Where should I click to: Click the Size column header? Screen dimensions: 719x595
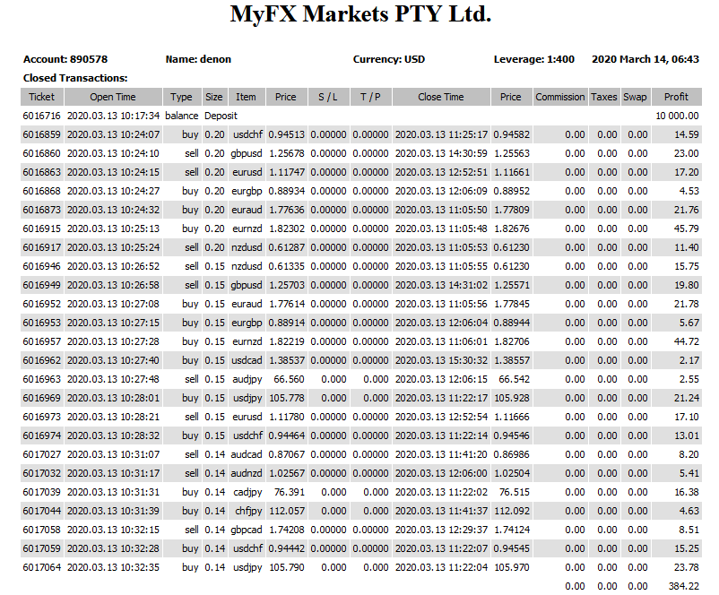coord(213,97)
